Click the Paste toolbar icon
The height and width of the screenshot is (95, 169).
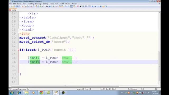(x=37, y=6)
